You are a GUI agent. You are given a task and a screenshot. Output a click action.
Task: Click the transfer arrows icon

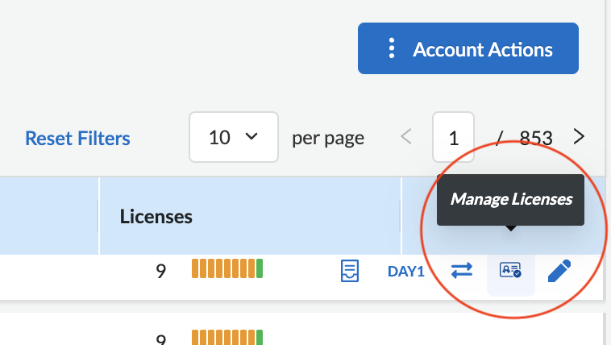pos(462,271)
